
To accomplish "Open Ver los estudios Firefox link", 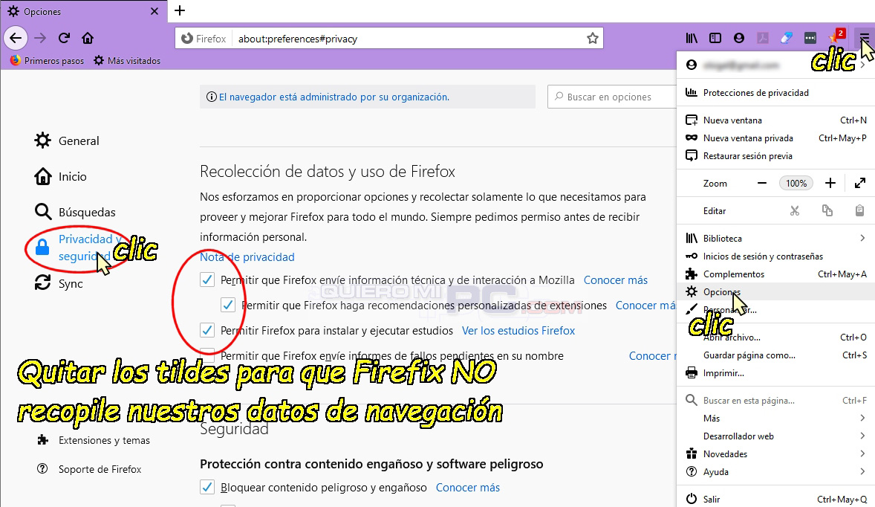I will point(518,331).
